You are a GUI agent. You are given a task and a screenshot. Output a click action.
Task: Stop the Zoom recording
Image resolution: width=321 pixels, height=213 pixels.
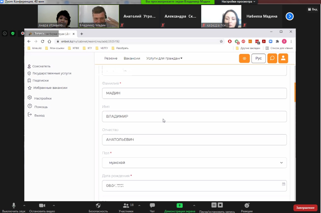[x=220, y=205]
